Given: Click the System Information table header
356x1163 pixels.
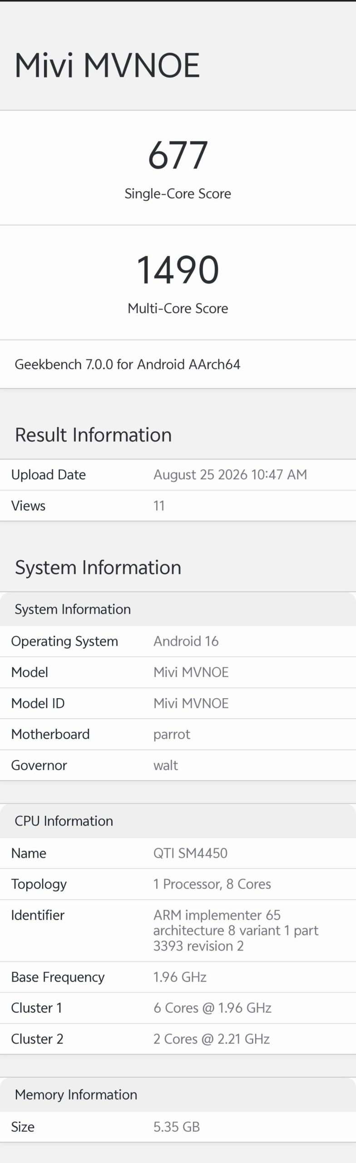Looking at the screenshot, I should pos(73,609).
